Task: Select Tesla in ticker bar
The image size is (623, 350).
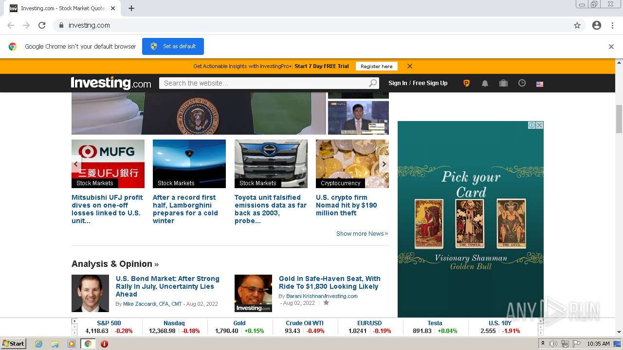Action: tap(435, 323)
